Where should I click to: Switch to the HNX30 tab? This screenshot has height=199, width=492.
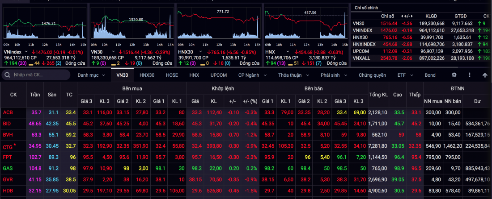[147, 75]
